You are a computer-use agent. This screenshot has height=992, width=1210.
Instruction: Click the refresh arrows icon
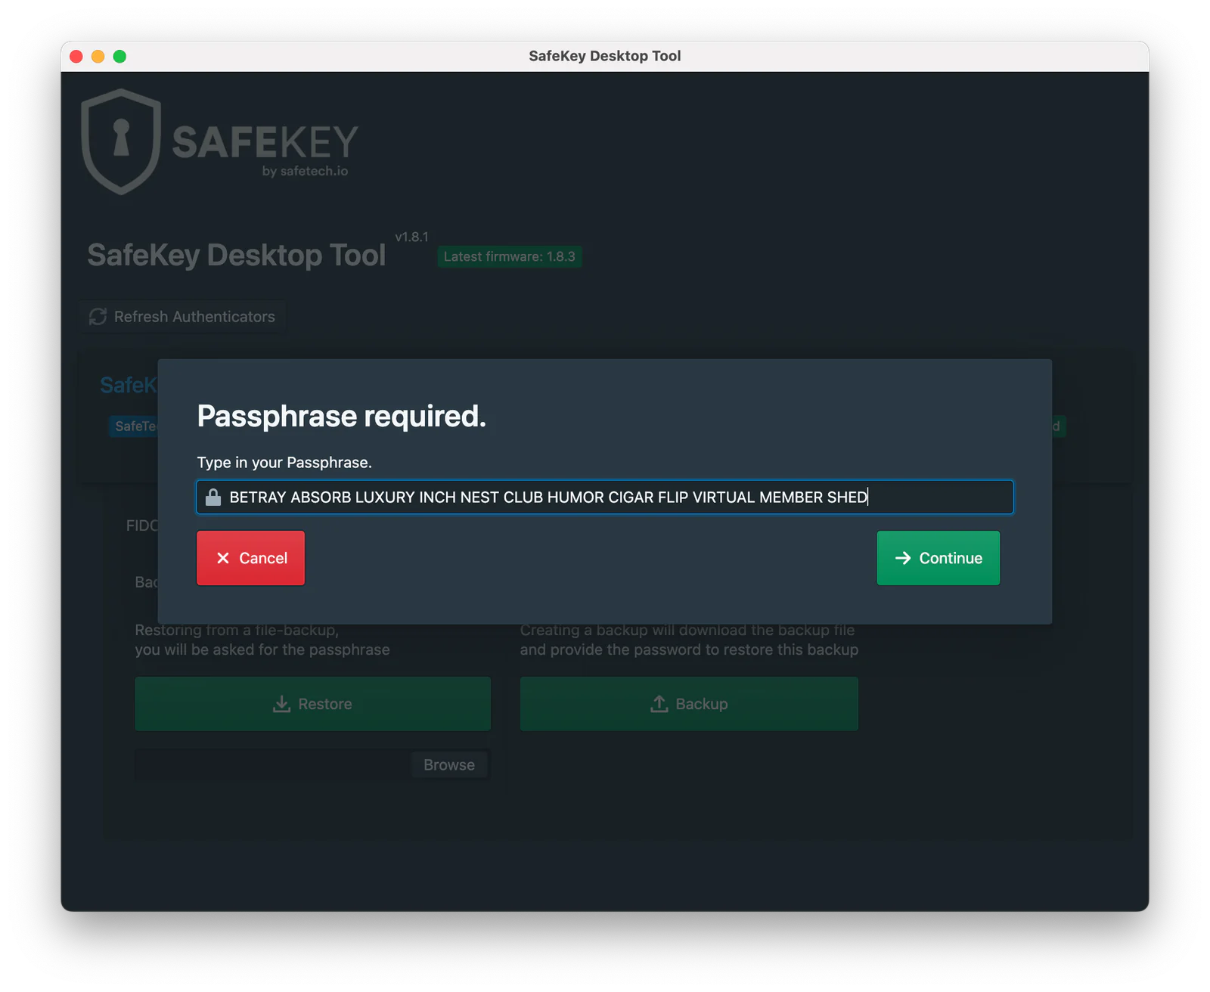pos(98,317)
